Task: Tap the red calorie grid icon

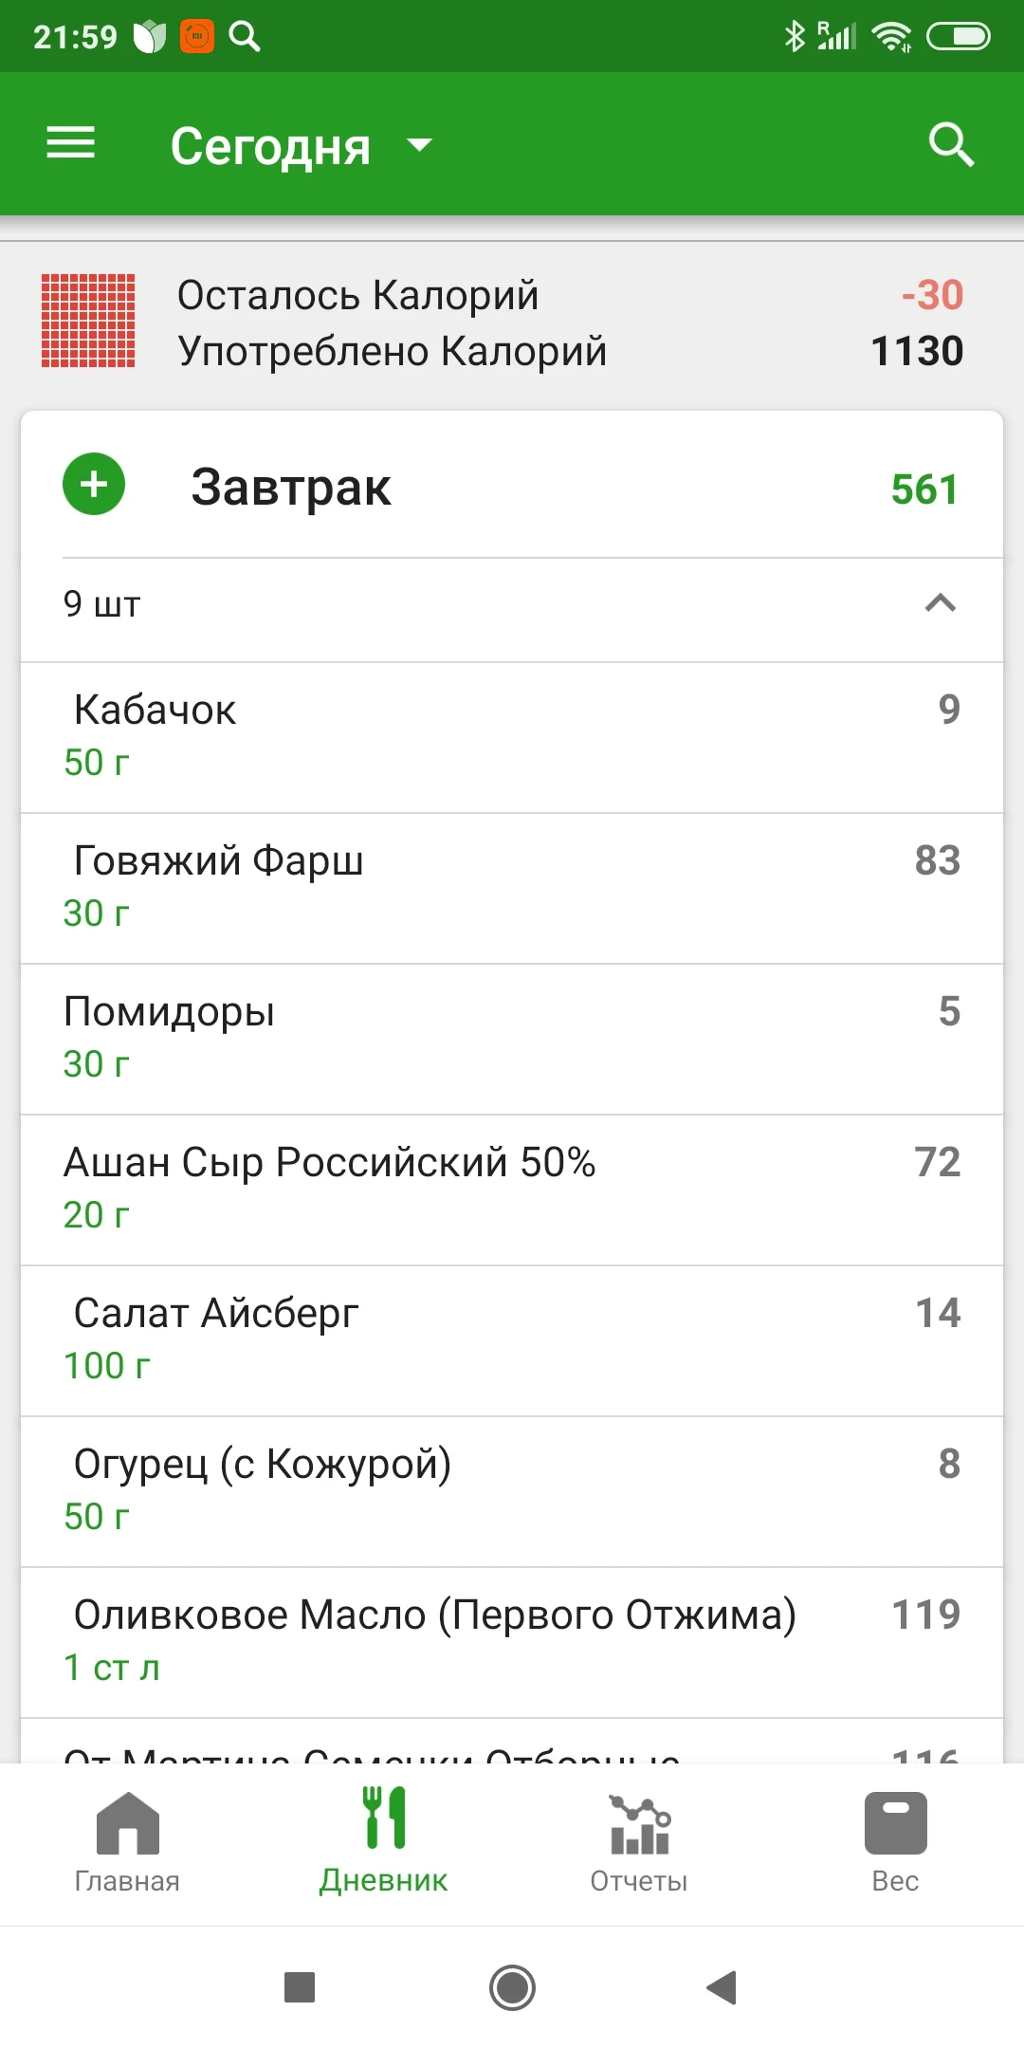Action: coord(88,321)
